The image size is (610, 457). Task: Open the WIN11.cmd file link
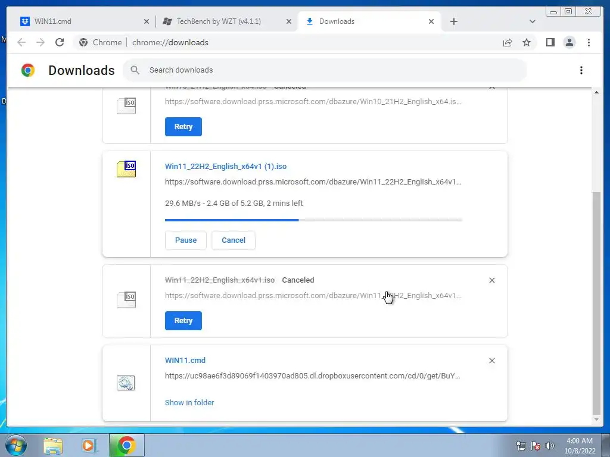point(185,360)
